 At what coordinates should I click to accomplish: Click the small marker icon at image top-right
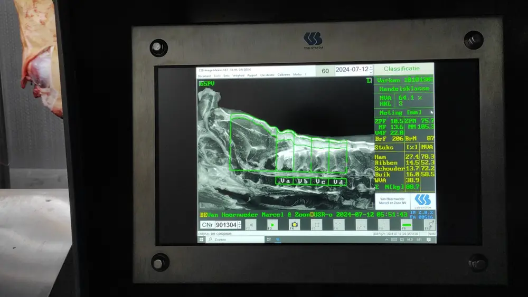tap(369, 80)
